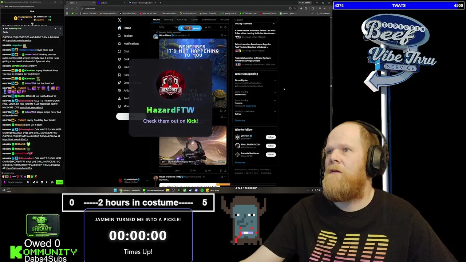Open the pinned message options menu

pos(60,28)
